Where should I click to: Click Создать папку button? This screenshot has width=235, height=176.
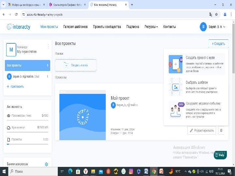point(76,65)
